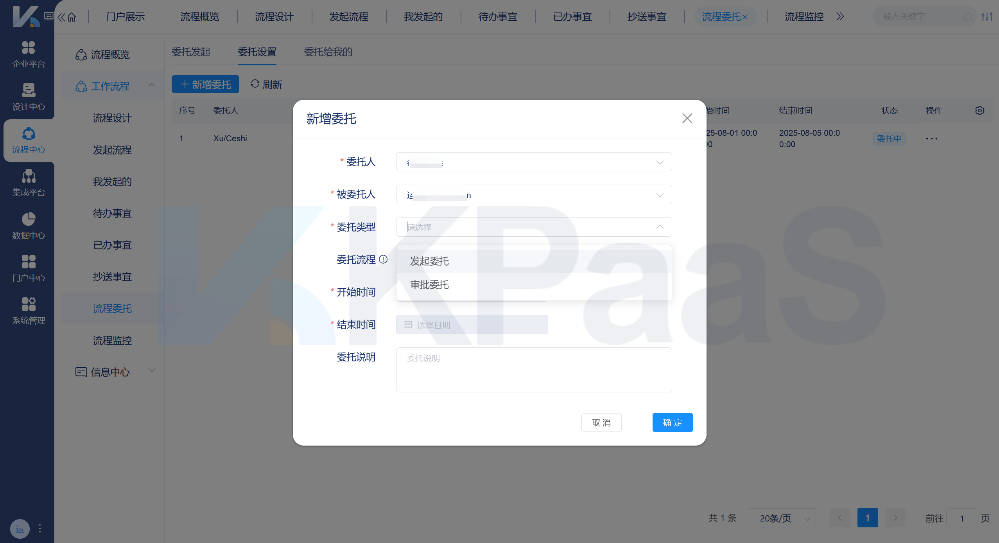Click the table settings gear icon

[x=979, y=111]
